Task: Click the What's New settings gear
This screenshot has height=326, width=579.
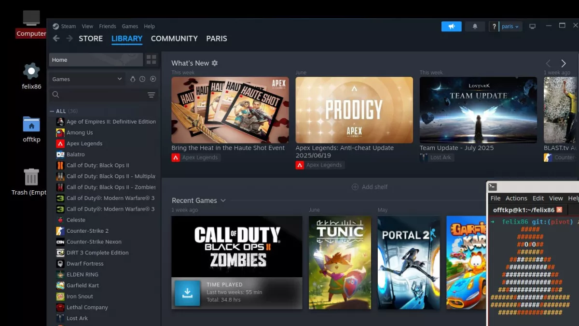Action: pos(215,63)
